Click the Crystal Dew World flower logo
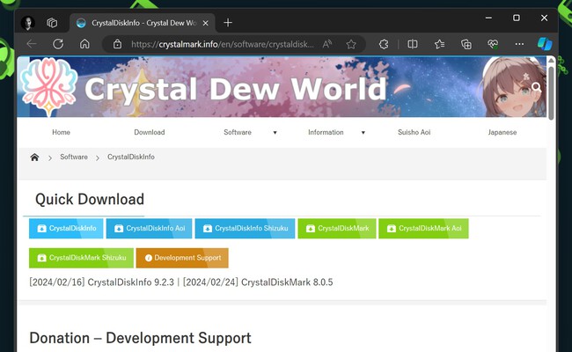Image resolution: width=572 pixels, height=352 pixels. (48, 86)
